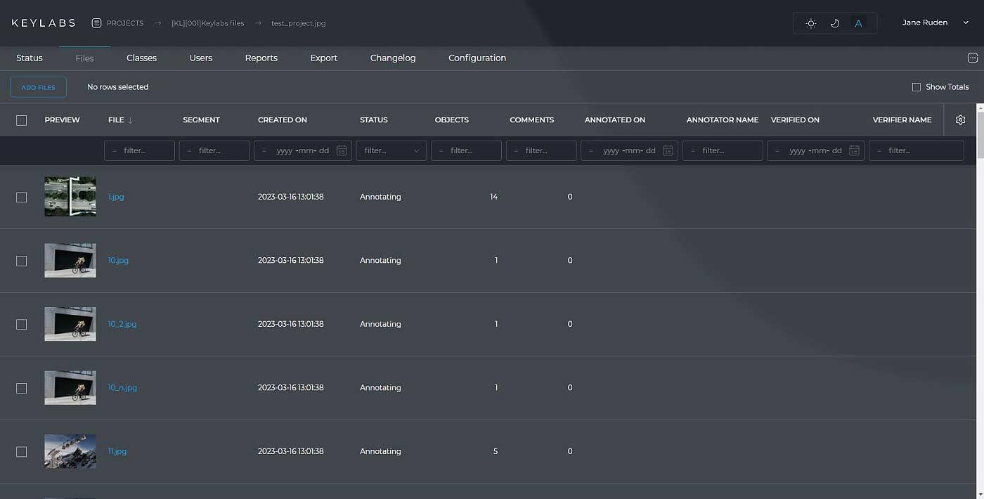The width and height of the screenshot is (984, 499).
Task: Click the Annotating status for 1.jpg
Action: point(380,197)
